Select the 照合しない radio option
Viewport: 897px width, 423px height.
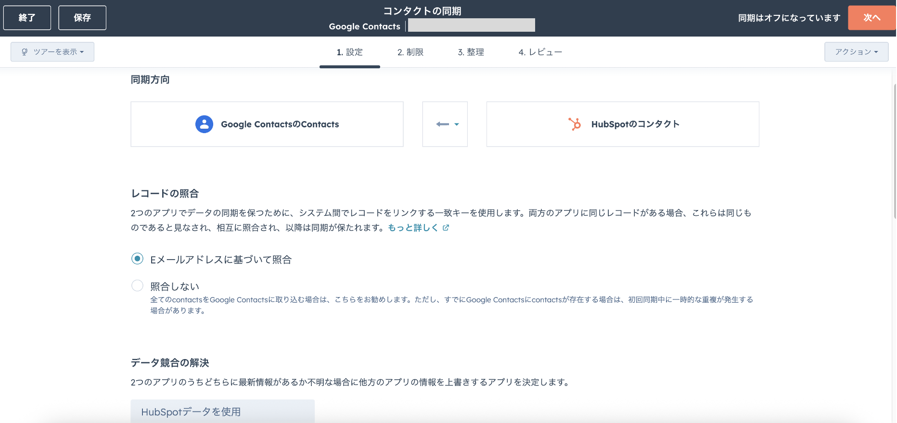[137, 286]
